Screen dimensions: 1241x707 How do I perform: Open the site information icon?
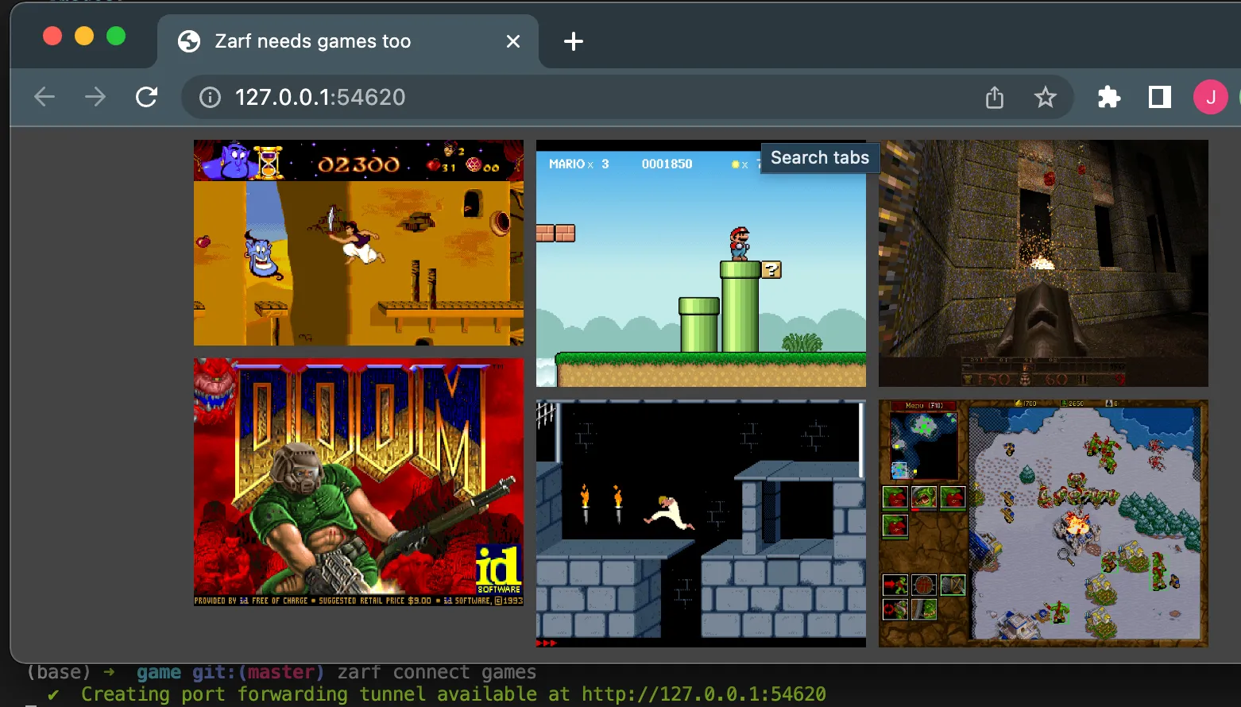(210, 97)
